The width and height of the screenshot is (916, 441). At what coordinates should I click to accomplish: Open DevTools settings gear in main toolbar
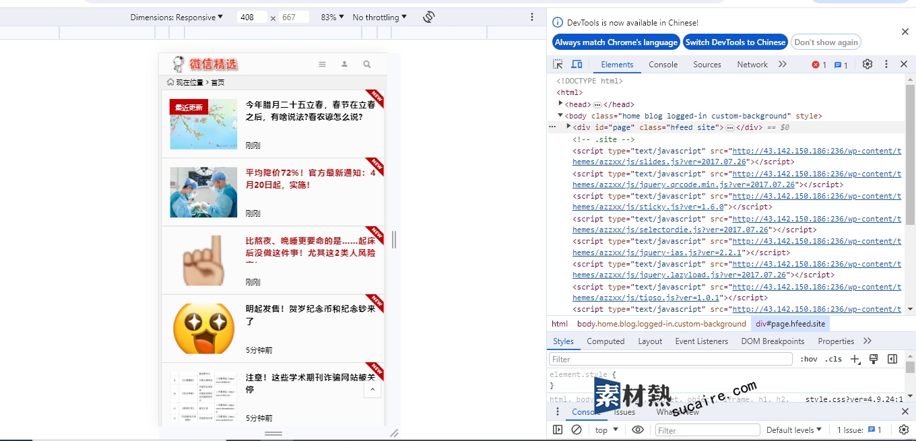point(868,64)
